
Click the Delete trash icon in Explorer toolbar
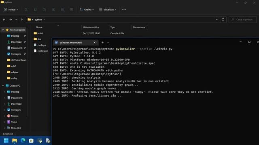click(72, 10)
